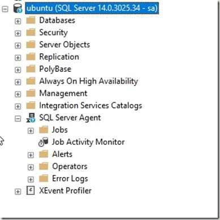The height and width of the screenshot is (220, 220).
Task: Select the SQL Server Agent label
Action: (70, 118)
